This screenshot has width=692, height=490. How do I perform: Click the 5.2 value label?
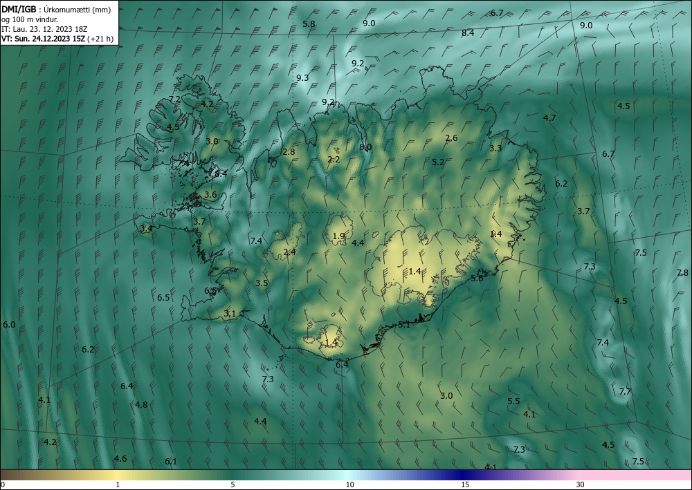point(438,162)
